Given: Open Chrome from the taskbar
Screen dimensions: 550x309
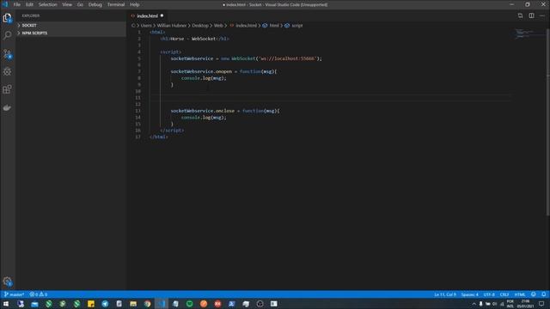Looking at the screenshot, I should coord(147,304).
